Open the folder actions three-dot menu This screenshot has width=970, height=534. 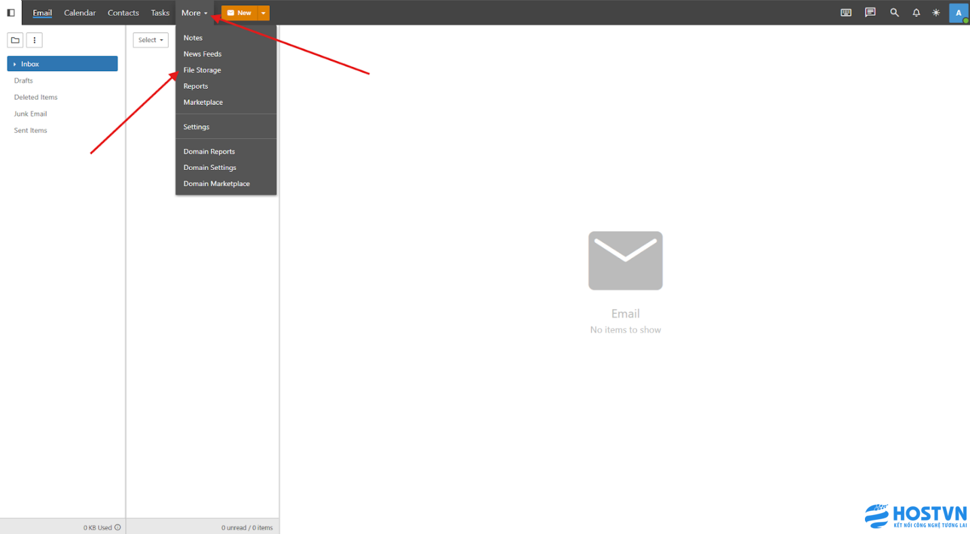34,41
